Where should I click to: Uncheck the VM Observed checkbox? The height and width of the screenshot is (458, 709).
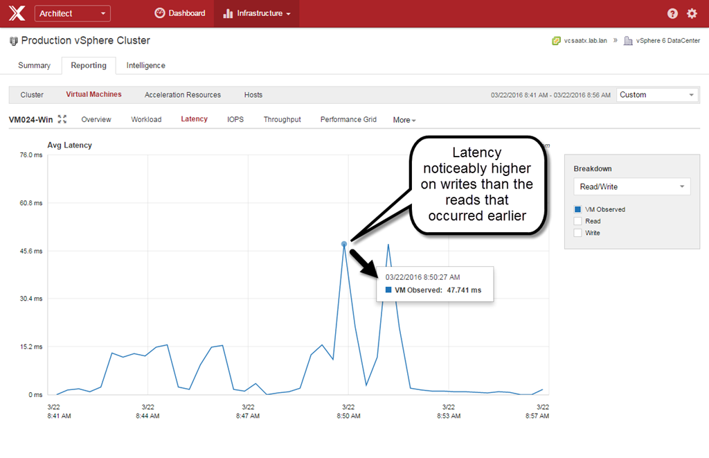577,209
